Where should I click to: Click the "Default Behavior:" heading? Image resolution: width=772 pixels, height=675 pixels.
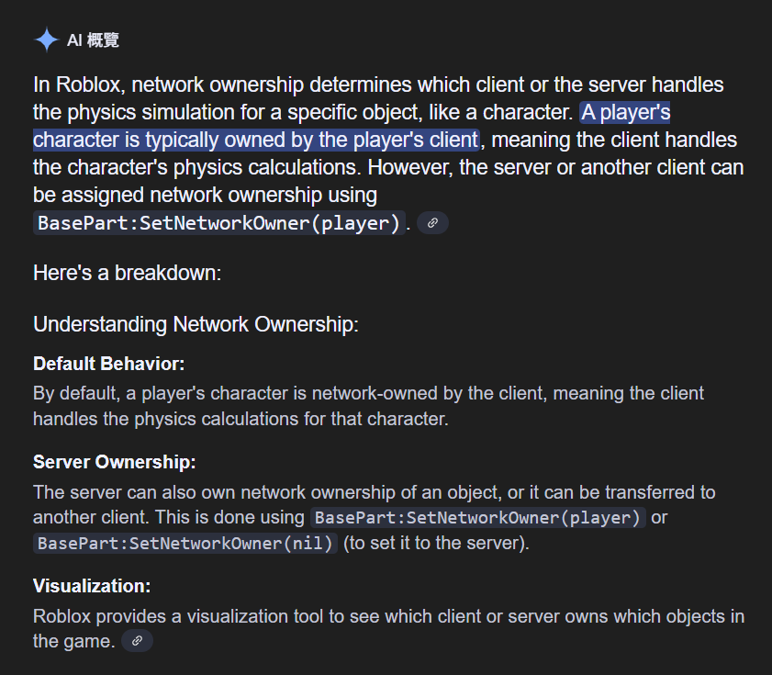pos(109,364)
